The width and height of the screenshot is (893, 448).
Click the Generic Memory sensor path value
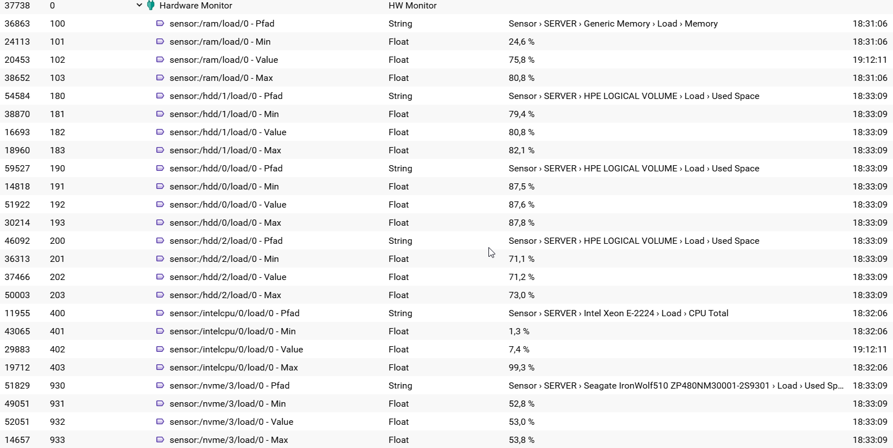click(613, 24)
